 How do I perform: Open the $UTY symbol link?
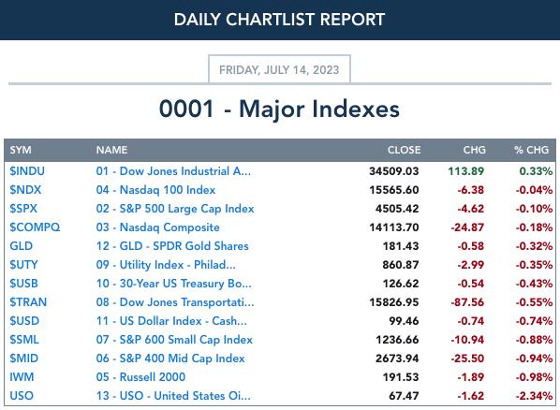pyautogui.click(x=23, y=265)
